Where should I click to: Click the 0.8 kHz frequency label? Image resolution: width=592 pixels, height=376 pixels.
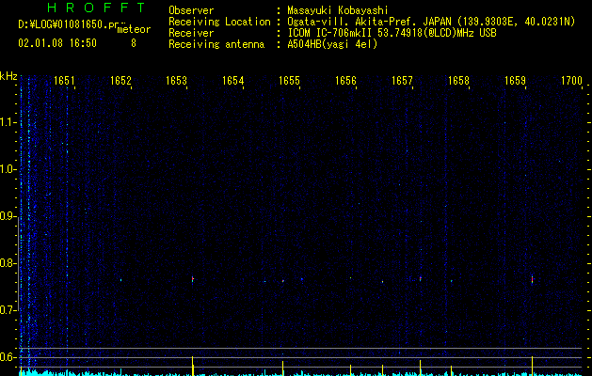(8, 263)
